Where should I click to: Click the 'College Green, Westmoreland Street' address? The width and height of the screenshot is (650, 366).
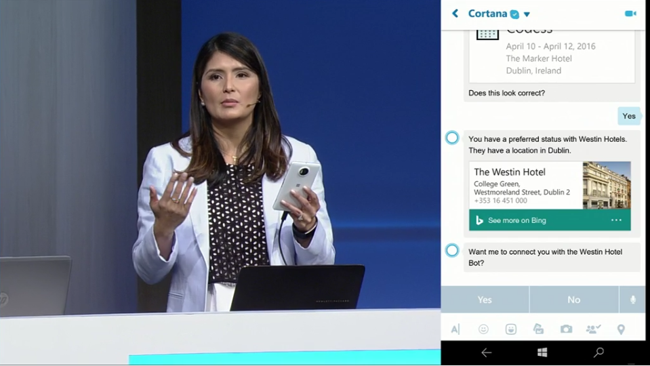click(521, 188)
